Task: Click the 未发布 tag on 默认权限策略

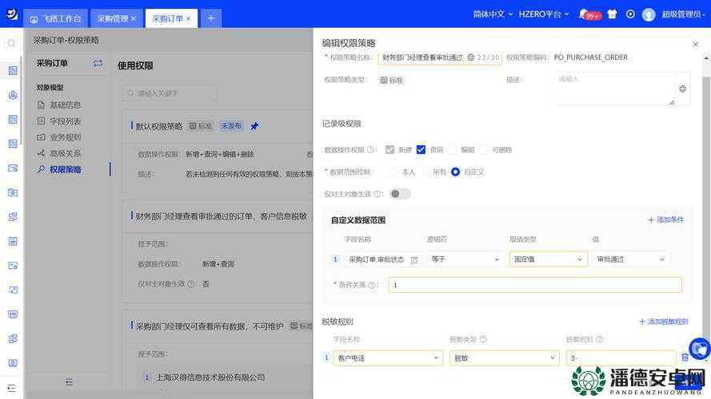Action: 231,126
